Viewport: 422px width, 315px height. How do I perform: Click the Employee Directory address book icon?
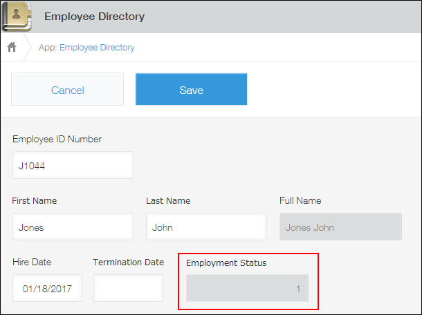coord(17,16)
